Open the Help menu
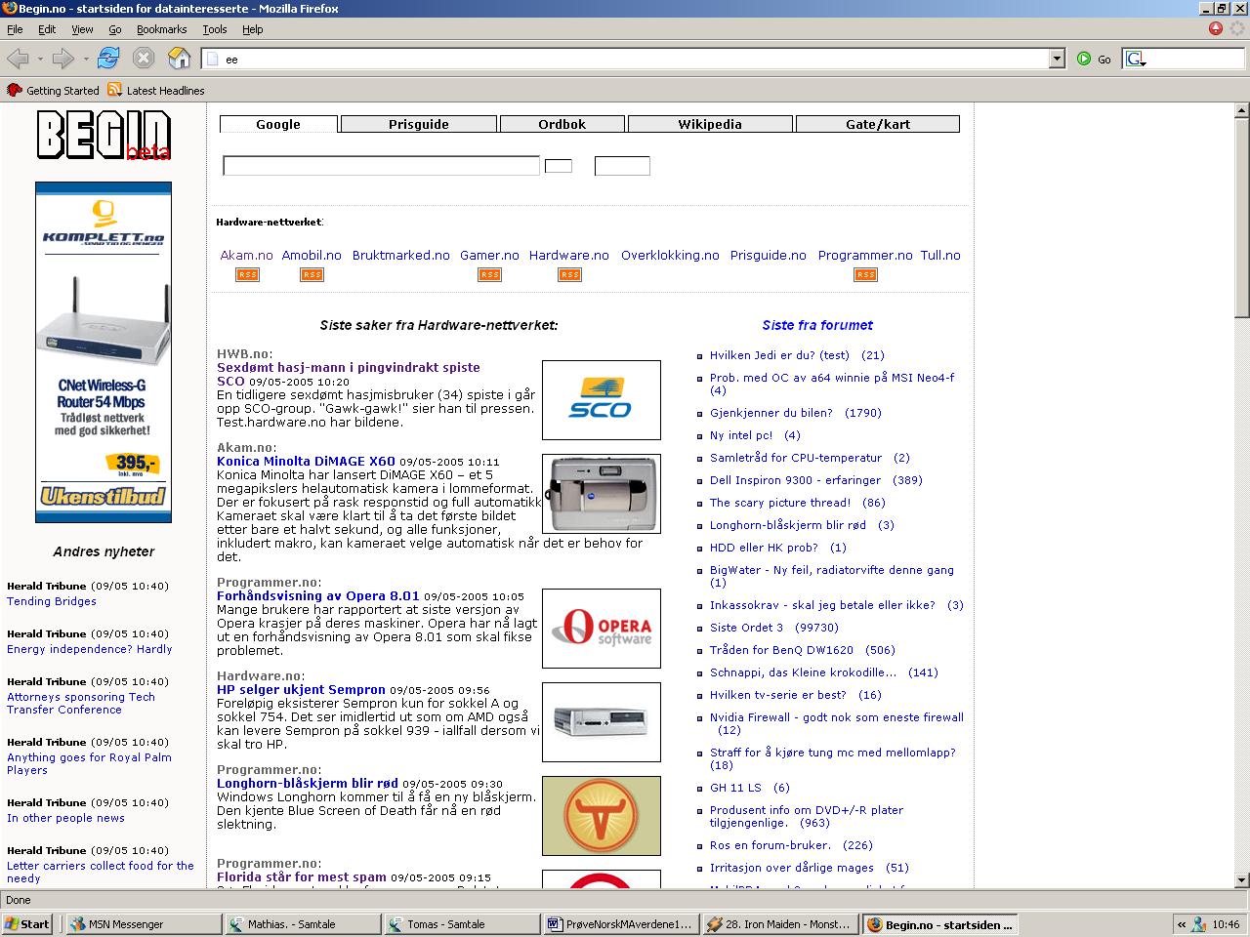 (x=253, y=29)
